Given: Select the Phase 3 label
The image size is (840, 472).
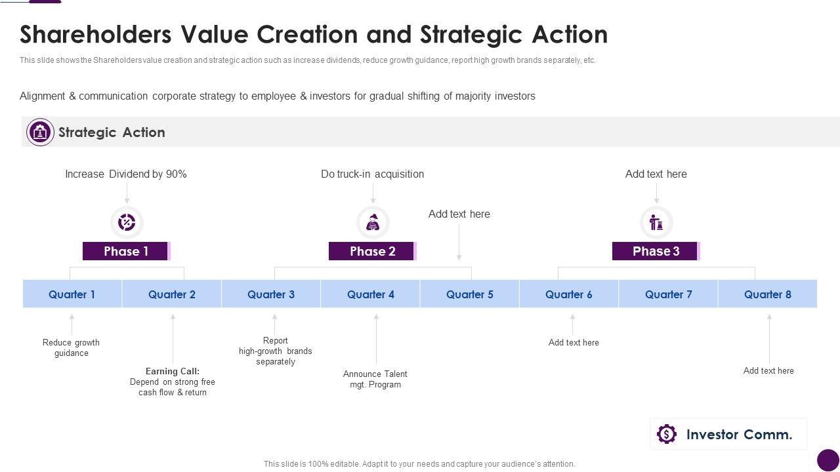Looking at the screenshot, I should pos(656,251).
